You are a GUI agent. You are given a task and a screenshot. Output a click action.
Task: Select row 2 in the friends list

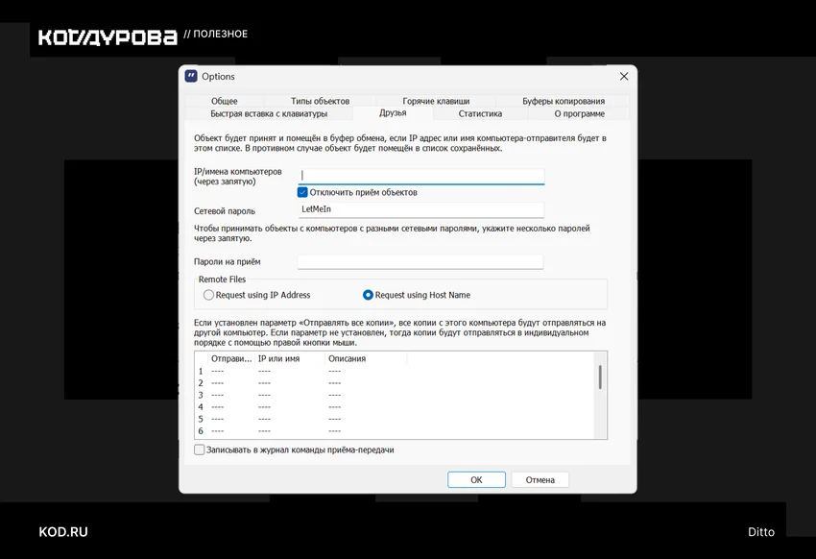[x=395, y=383]
